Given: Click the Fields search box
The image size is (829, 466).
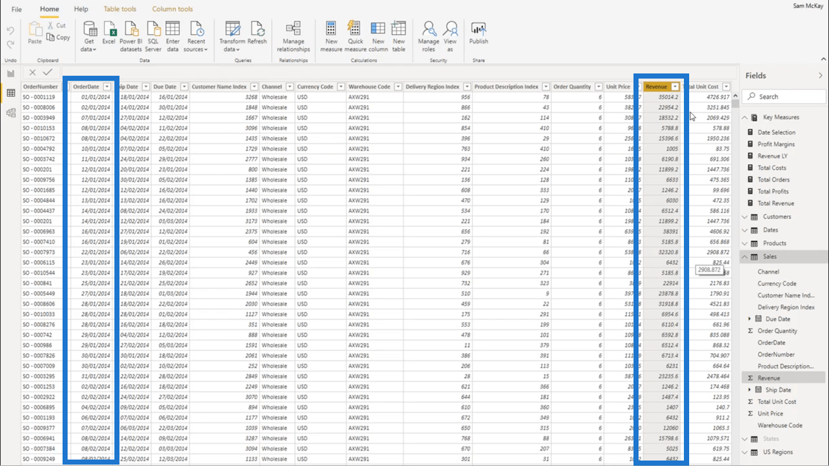Looking at the screenshot, I should (x=784, y=96).
